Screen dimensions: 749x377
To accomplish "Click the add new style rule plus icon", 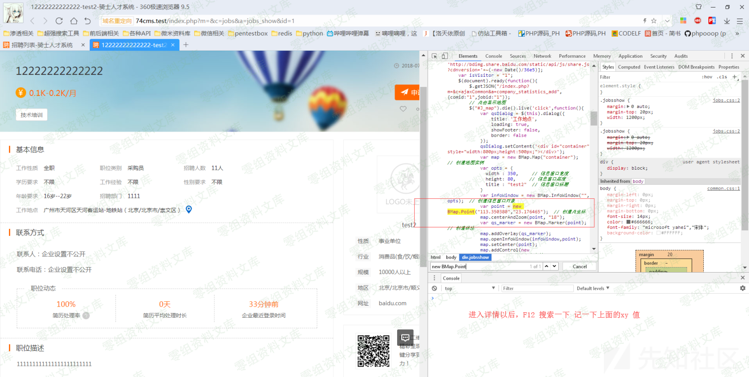I will pyautogui.click(x=734, y=77).
